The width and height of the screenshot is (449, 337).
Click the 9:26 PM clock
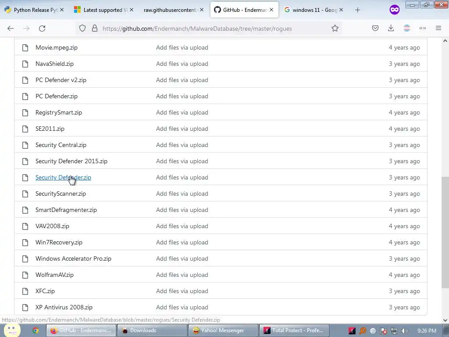427,331
